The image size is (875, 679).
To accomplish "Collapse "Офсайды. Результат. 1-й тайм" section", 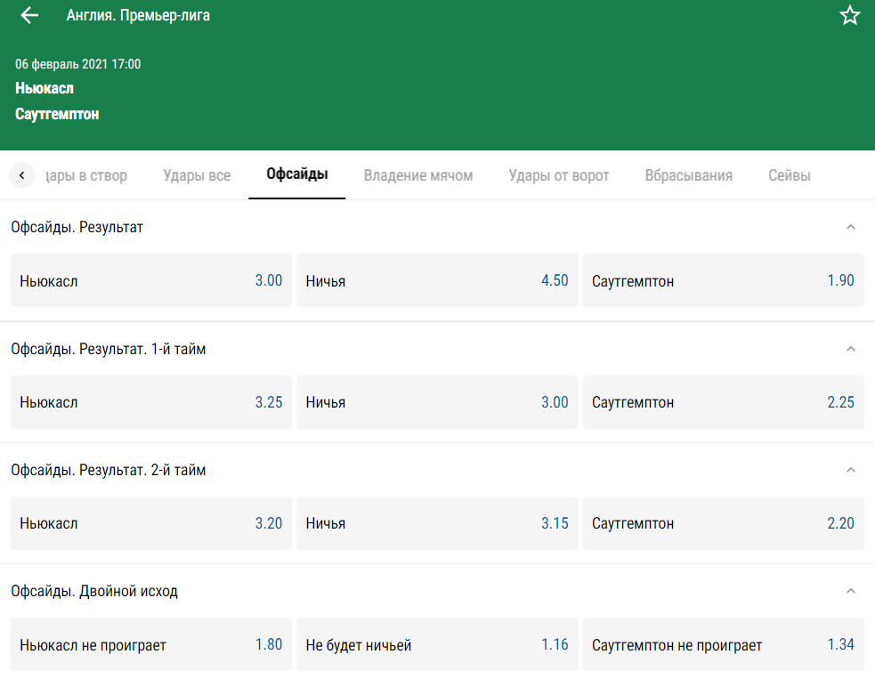I will pyautogui.click(x=850, y=349).
